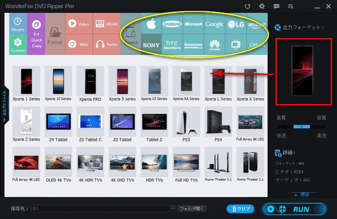Select the Microsoft device brand

pos(193,24)
